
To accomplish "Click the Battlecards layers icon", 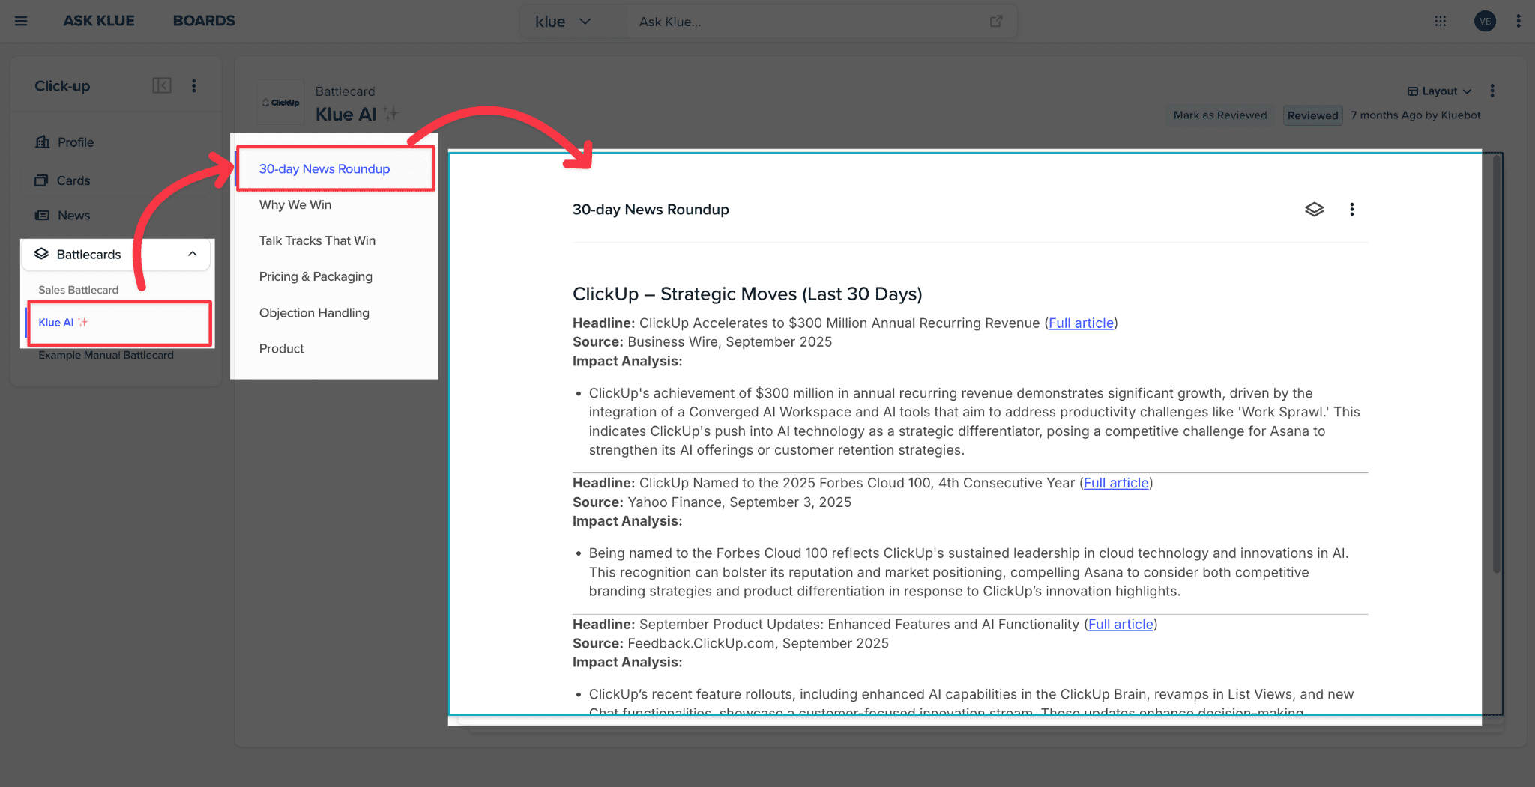I will 41,254.
